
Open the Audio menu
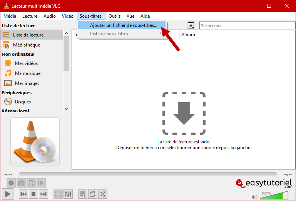tap(50, 16)
